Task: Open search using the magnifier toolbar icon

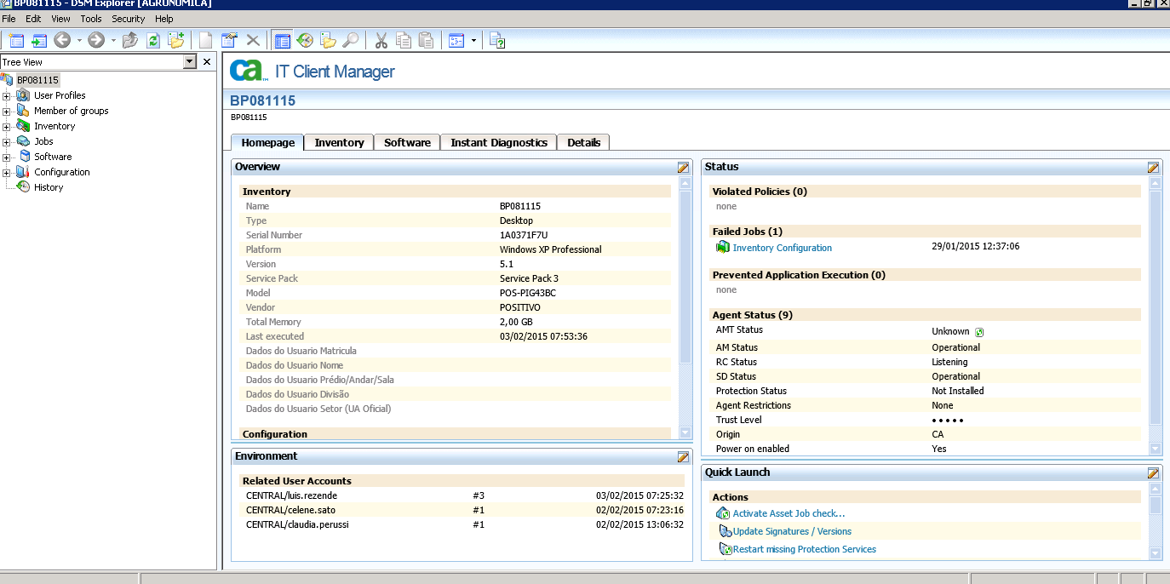Action: tap(349, 40)
